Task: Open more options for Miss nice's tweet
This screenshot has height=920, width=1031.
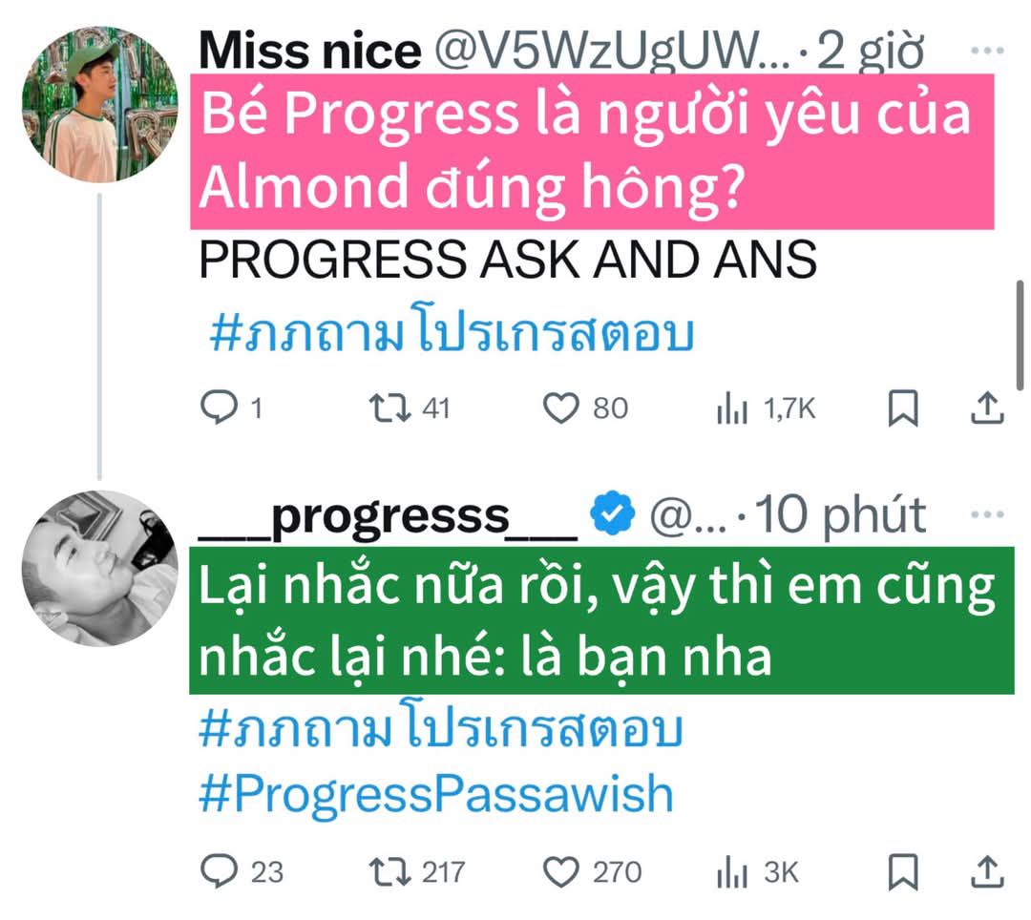Action: coord(988,50)
